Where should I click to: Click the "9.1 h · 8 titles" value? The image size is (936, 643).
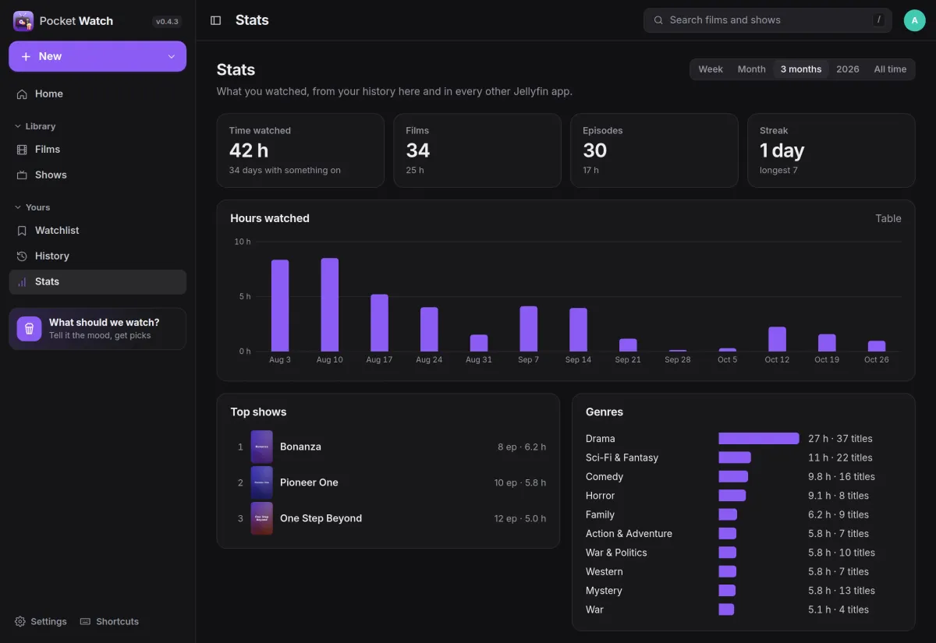pos(838,496)
